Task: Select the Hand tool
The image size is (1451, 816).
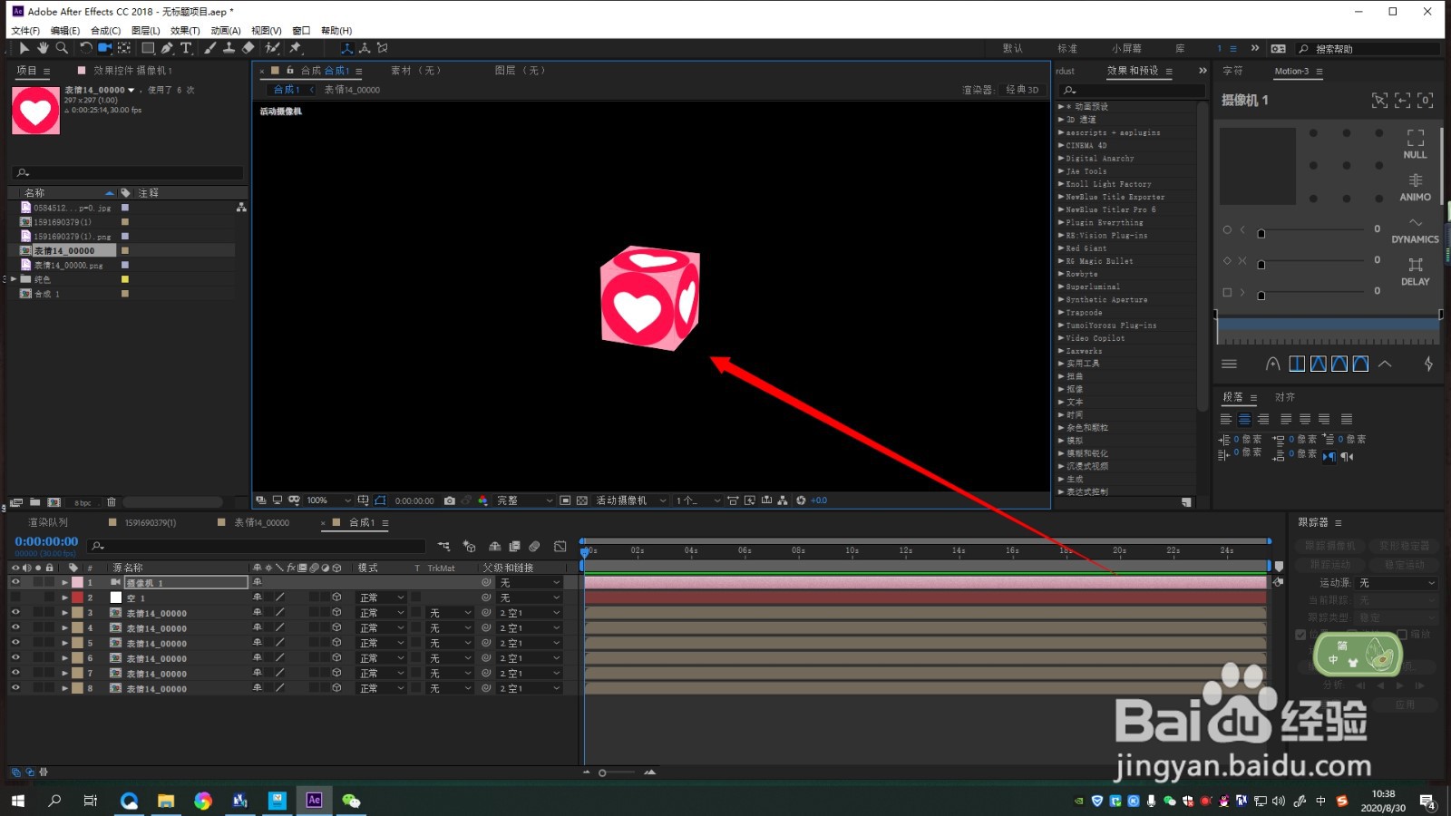Action: [x=43, y=48]
